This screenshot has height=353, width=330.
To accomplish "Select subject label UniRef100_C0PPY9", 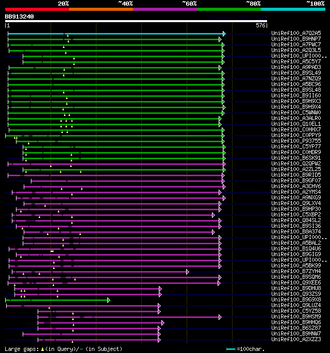I will (296, 135).
